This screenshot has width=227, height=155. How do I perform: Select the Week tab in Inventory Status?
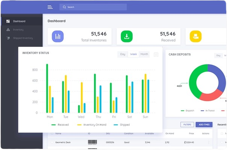pyautogui.click(x=133, y=54)
